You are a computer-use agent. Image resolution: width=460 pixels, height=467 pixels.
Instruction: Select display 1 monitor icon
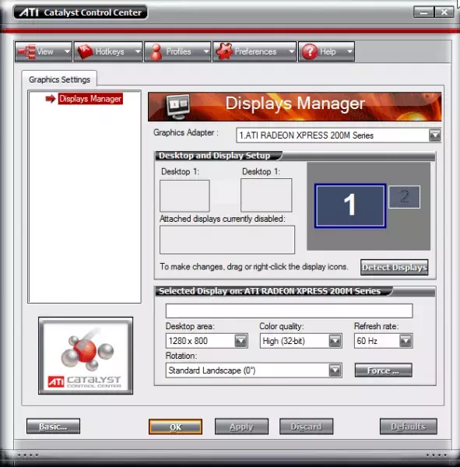[350, 205]
